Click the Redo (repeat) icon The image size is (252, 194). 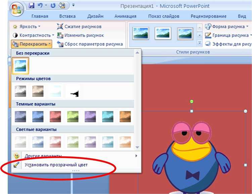click(53, 6)
